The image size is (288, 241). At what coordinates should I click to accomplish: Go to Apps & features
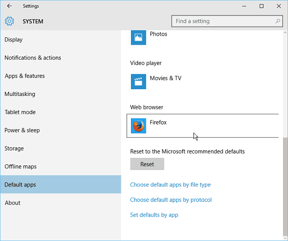pyautogui.click(x=61, y=76)
